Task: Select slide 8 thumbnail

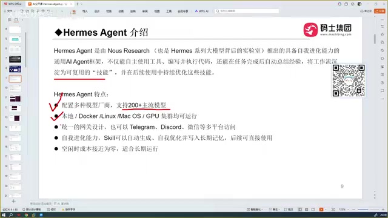Action: point(15,69)
